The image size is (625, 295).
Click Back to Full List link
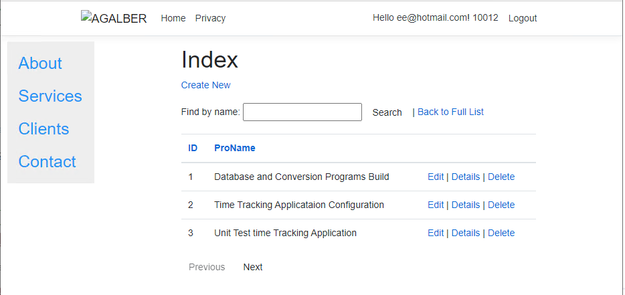(450, 112)
